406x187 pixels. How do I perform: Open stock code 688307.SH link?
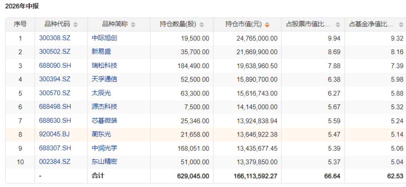55,148
